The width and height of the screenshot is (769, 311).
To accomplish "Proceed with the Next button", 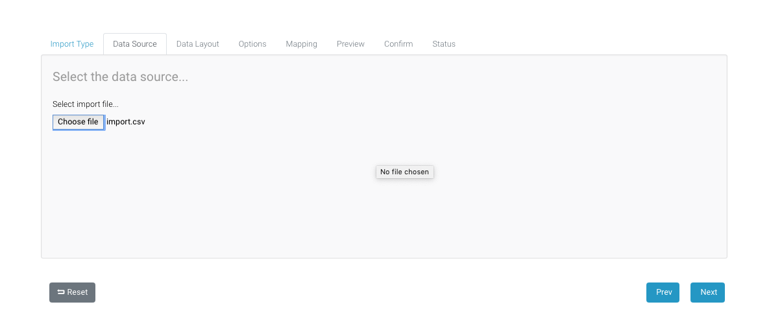I will (708, 292).
